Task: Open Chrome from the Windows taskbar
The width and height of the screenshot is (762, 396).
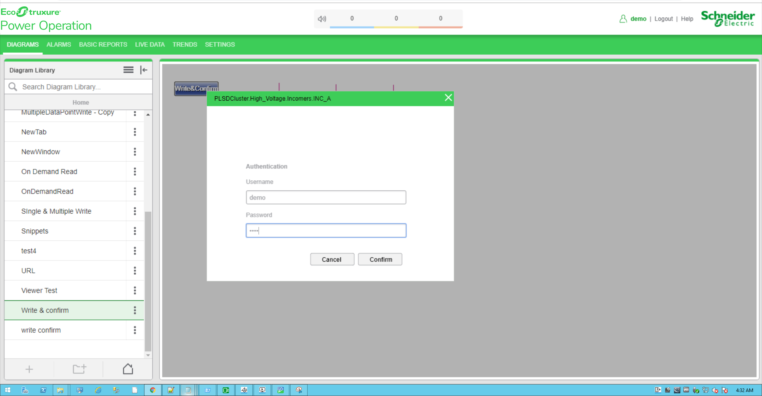Action: point(152,390)
